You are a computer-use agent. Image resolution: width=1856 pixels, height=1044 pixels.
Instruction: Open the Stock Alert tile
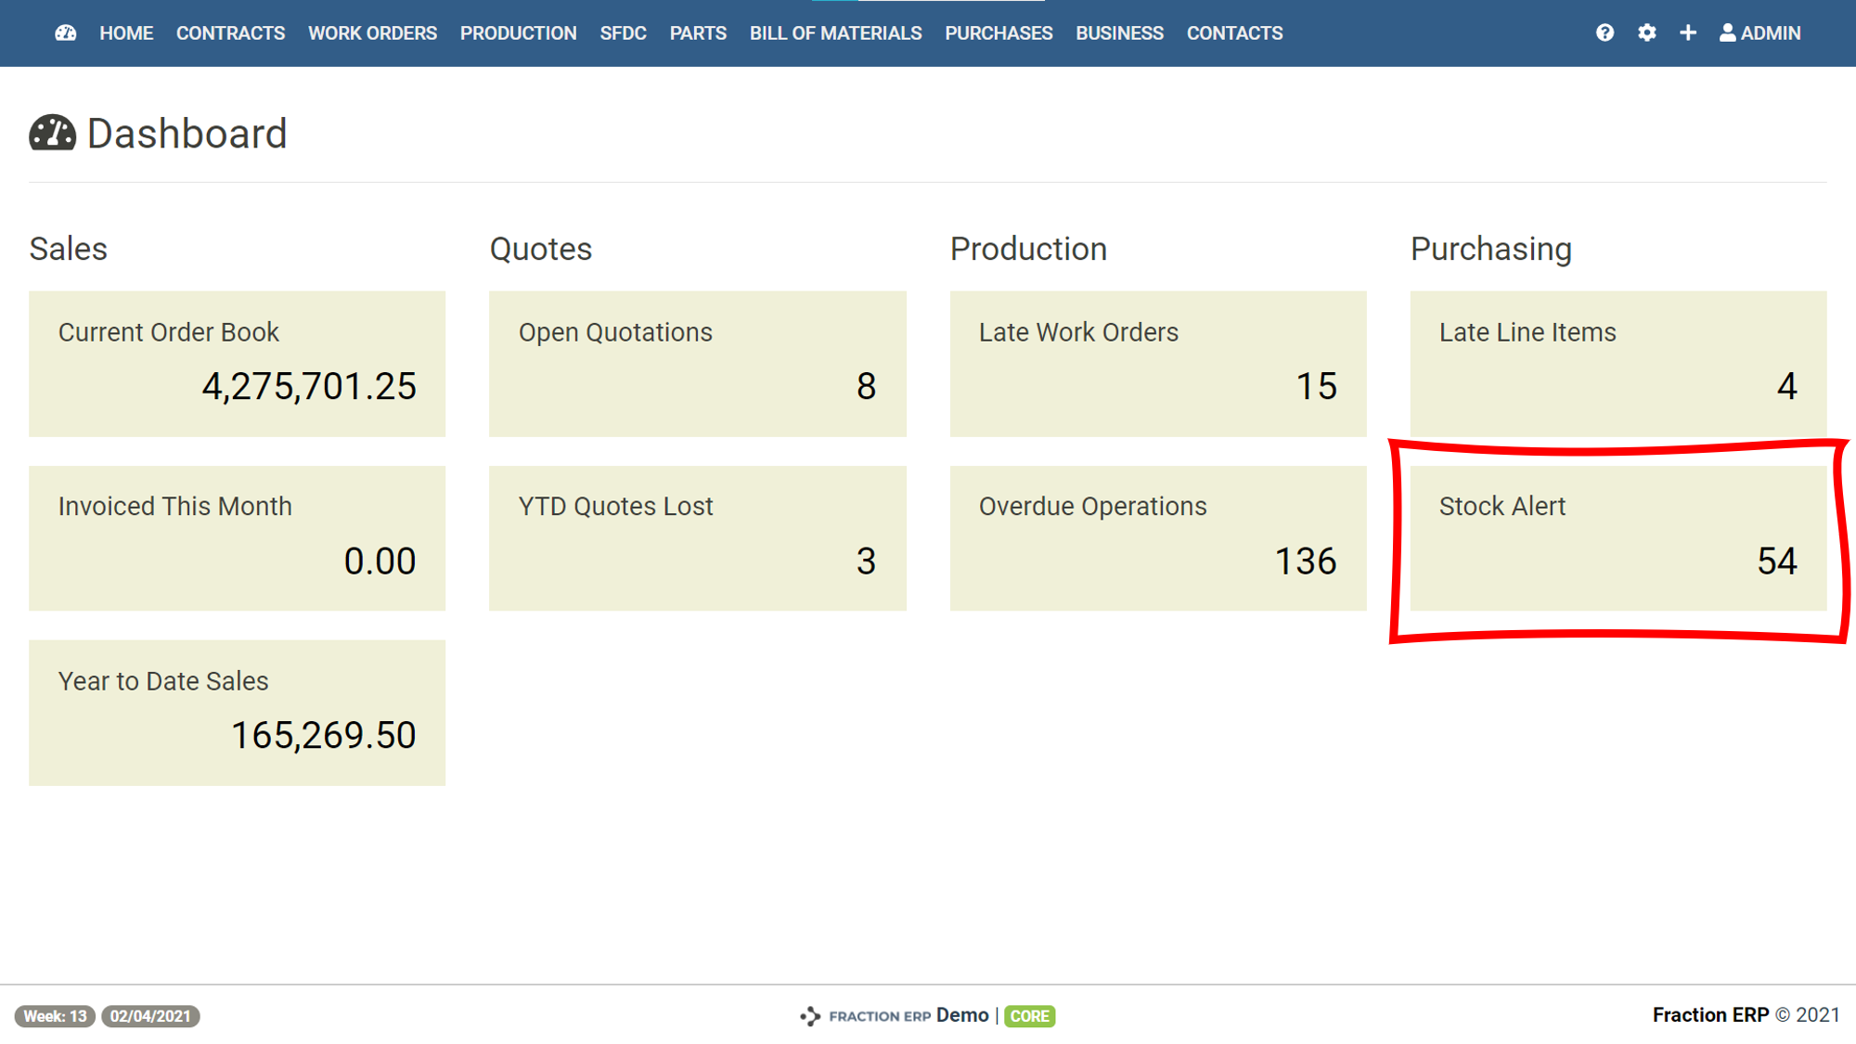click(x=1618, y=538)
